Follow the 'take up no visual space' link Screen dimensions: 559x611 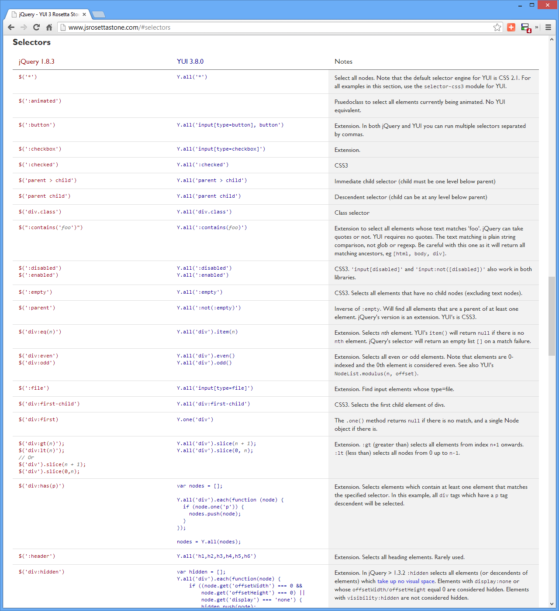tap(406, 581)
